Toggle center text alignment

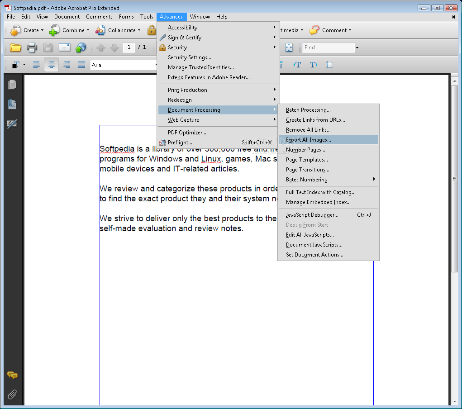tap(51, 65)
